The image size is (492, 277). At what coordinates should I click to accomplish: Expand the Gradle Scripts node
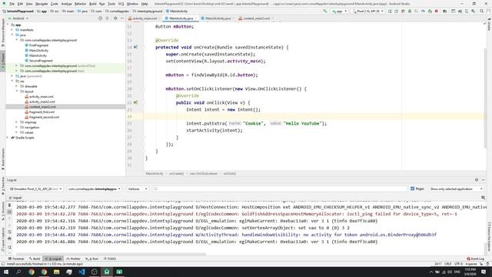click(x=8, y=138)
